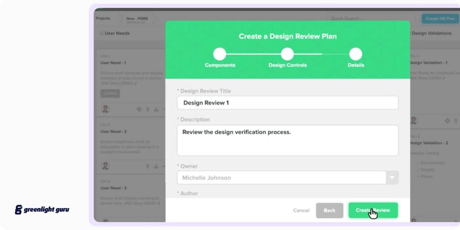Click into the Quick Search box
Viewport: 460px width, 230px height.
tap(371, 18)
